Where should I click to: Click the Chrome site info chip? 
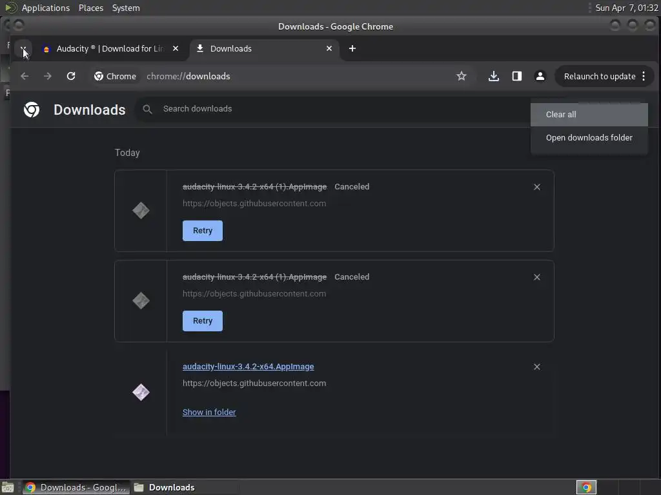(x=115, y=76)
